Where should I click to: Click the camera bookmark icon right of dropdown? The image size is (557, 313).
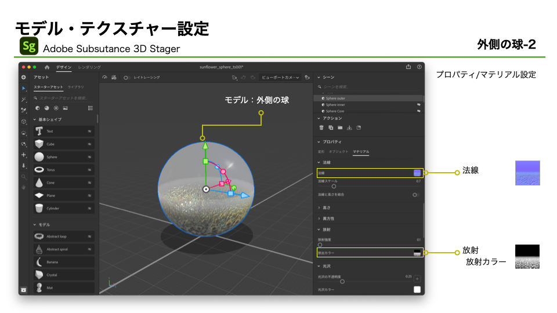[308, 77]
